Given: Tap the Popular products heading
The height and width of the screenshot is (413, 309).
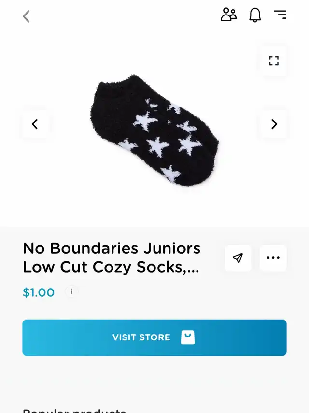Looking at the screenshot, I should coord(74,411).
